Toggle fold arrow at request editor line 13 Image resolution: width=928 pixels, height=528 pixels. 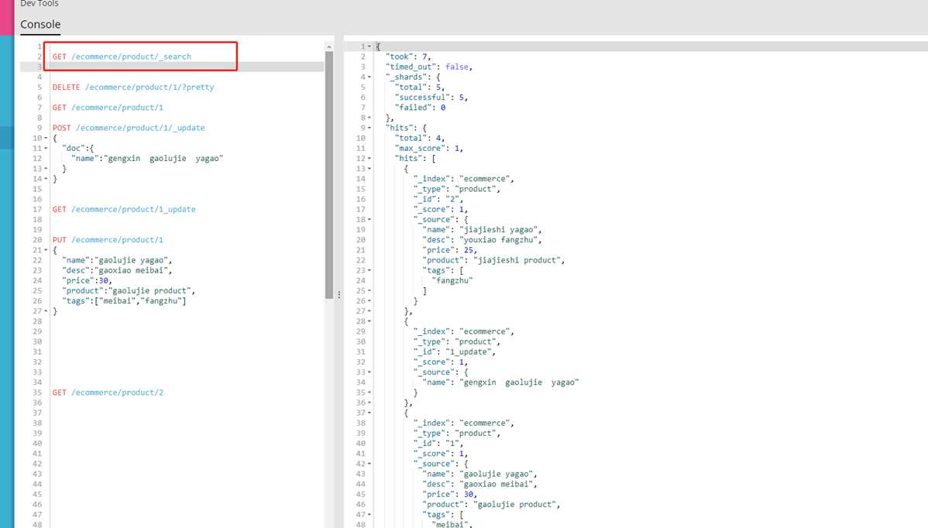(46, 169)
